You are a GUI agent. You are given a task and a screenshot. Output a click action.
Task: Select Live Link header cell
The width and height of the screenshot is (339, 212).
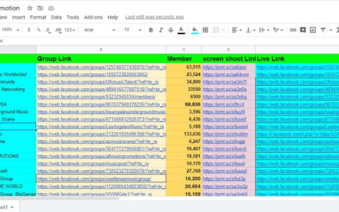point(297,59)
